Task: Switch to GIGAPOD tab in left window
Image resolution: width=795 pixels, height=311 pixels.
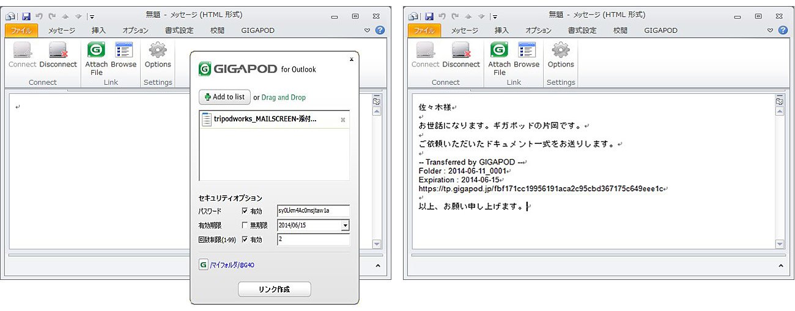Action: (x=257, y=30)
